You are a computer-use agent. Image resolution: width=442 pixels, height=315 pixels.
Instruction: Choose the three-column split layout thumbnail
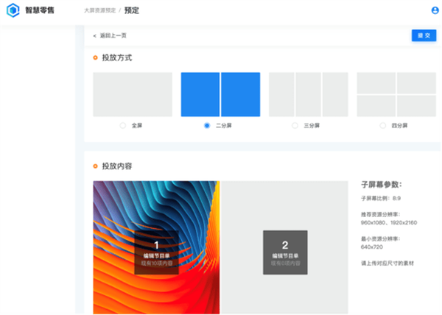tap(309, 94)
